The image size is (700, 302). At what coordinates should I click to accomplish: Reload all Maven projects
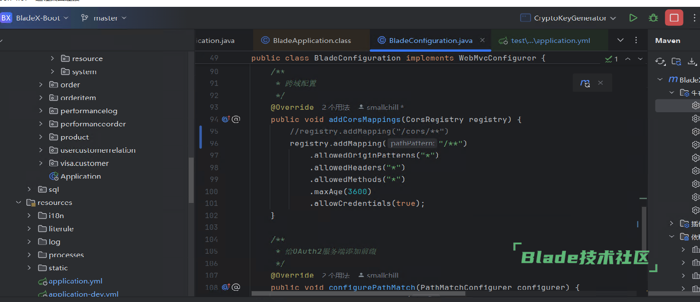[660, 61]
